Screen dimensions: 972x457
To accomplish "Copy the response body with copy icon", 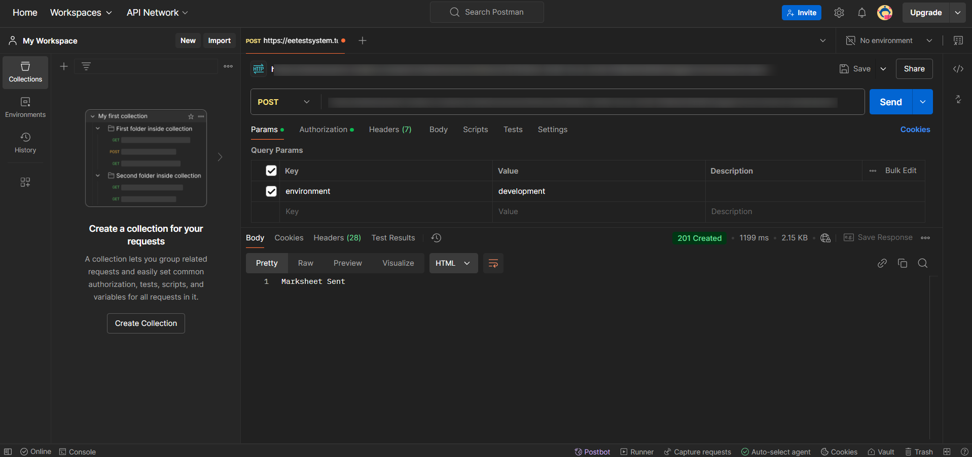I will 902,263.
